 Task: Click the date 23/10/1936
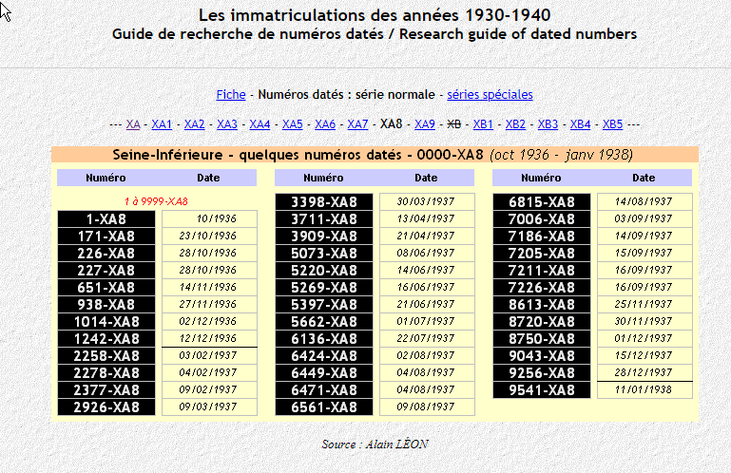[x=208, y=236]
